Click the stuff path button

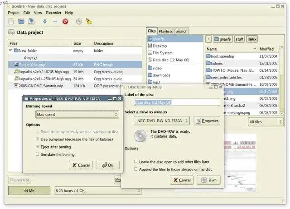pyautogui.click(x=239, y=39)
